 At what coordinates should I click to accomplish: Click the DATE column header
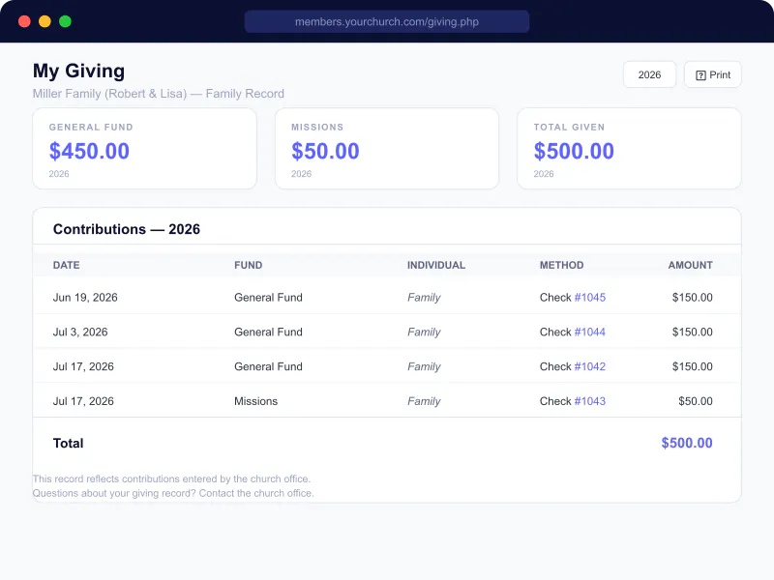(66, 265)
